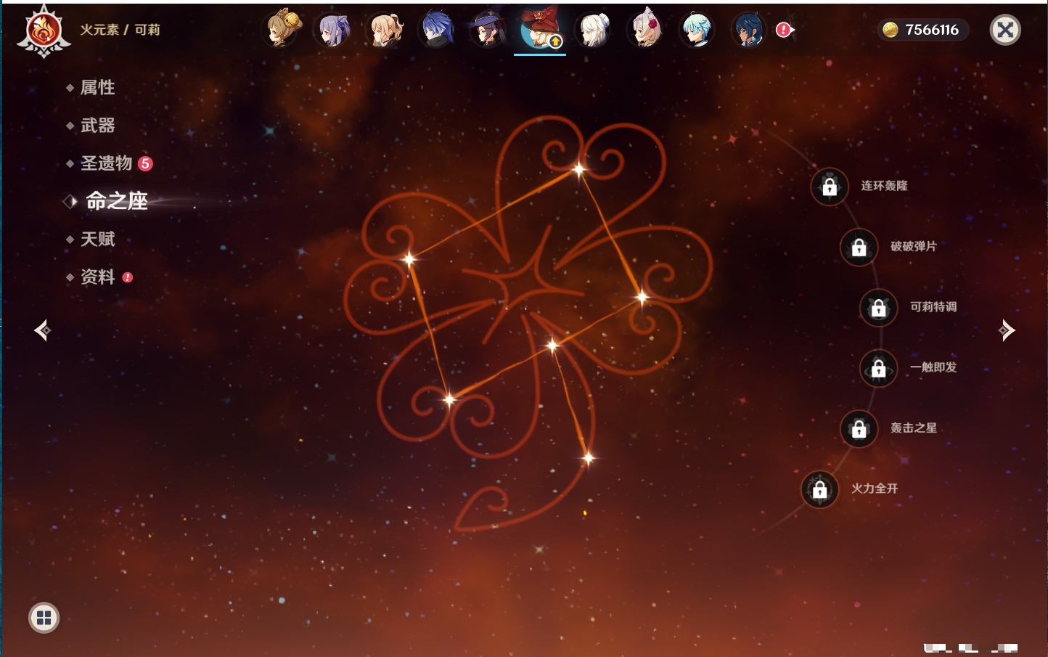The image size is (1048, 657).
Task: Open the 属性 attributes page
Action: 97,88
